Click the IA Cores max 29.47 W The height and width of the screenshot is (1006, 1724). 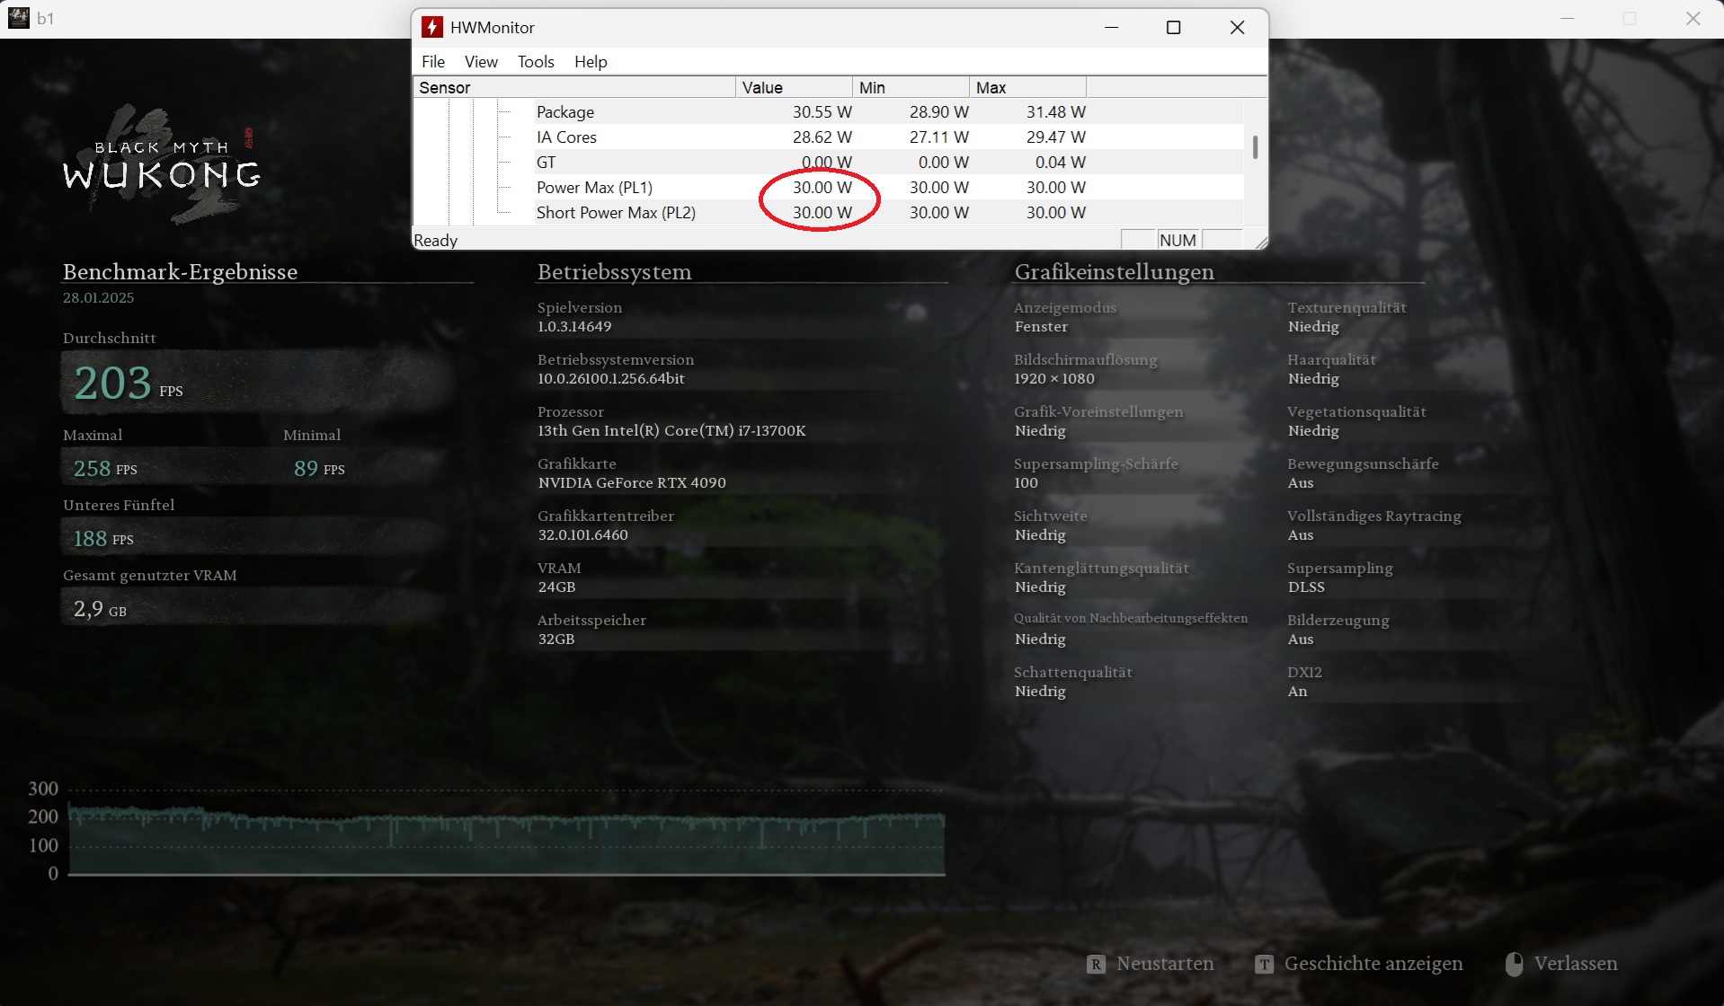click(1056, 137)
